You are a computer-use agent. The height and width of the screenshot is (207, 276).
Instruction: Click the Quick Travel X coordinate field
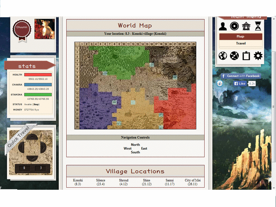[24, 168]
